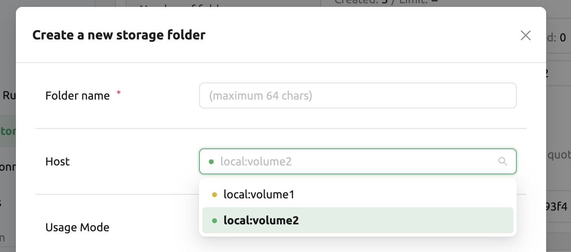Click the green dot inside the Host field
This screenshot has width=571, height=252.
pos(211,162)
